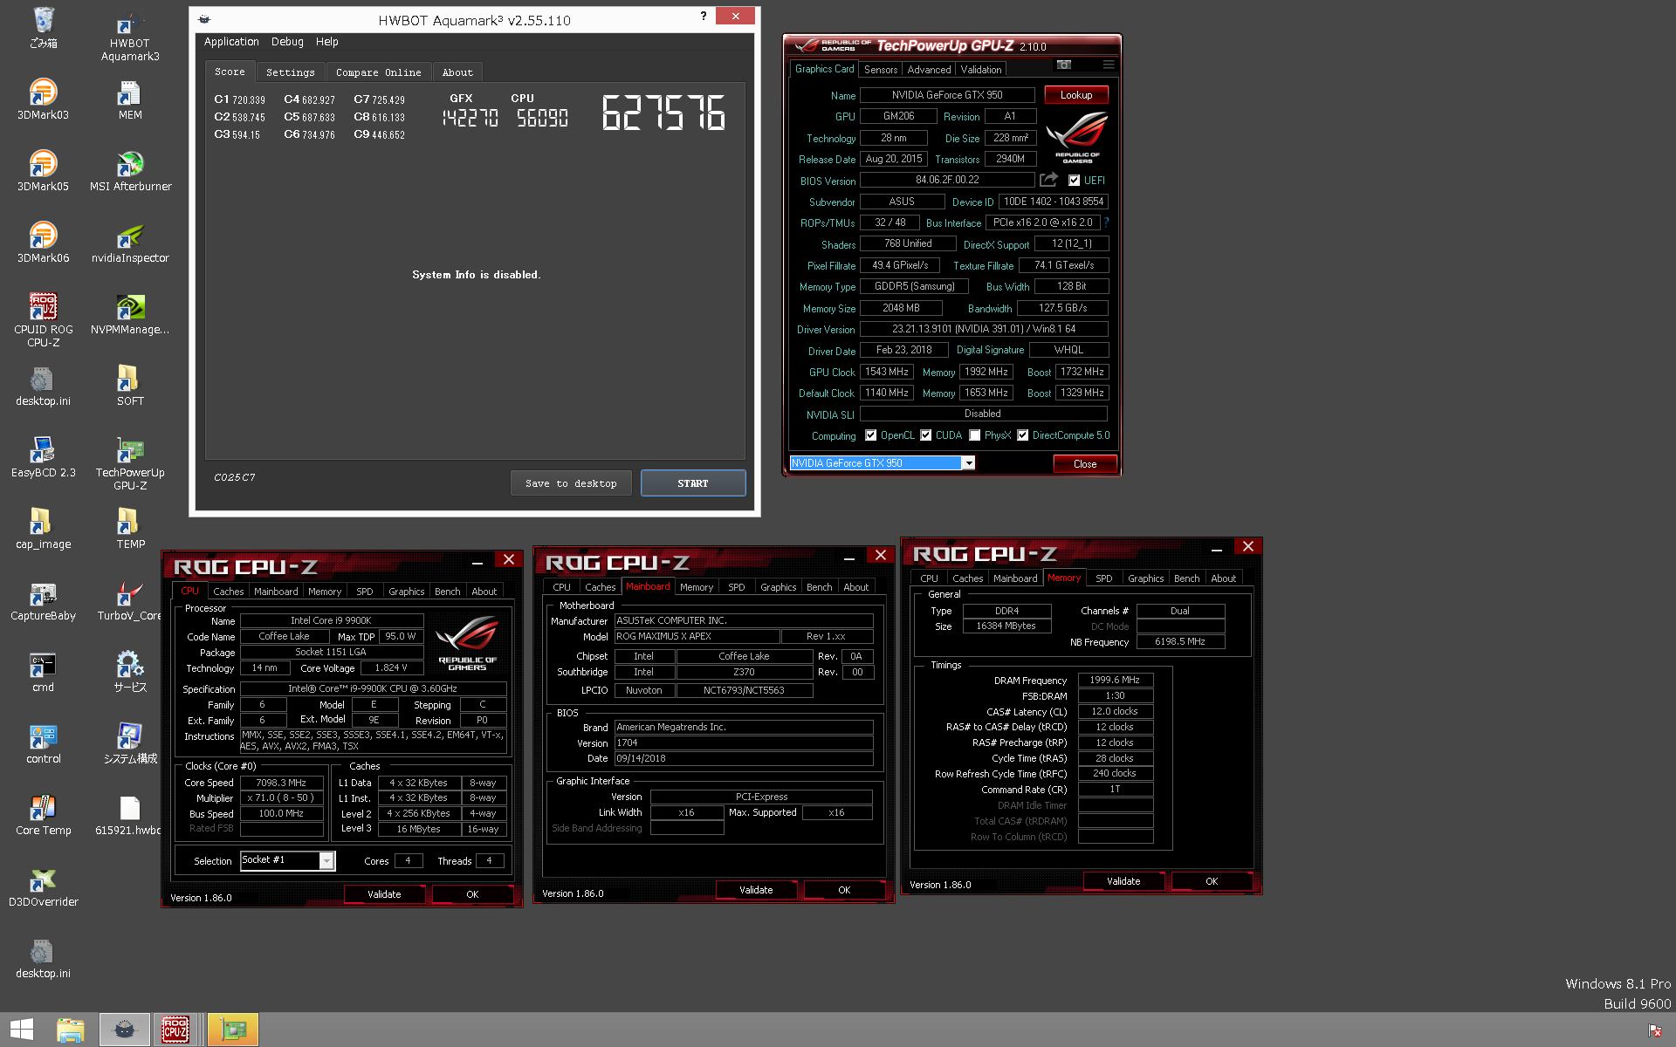Click the Core Speed value 7098.3 MHz

tap(281, 783)
